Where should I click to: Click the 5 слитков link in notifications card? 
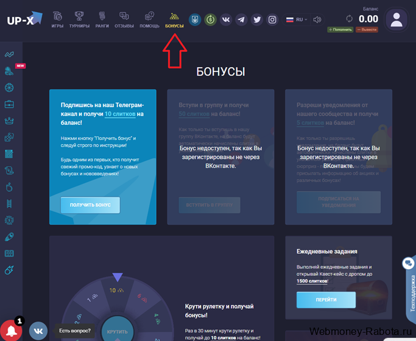click(310, 123)
